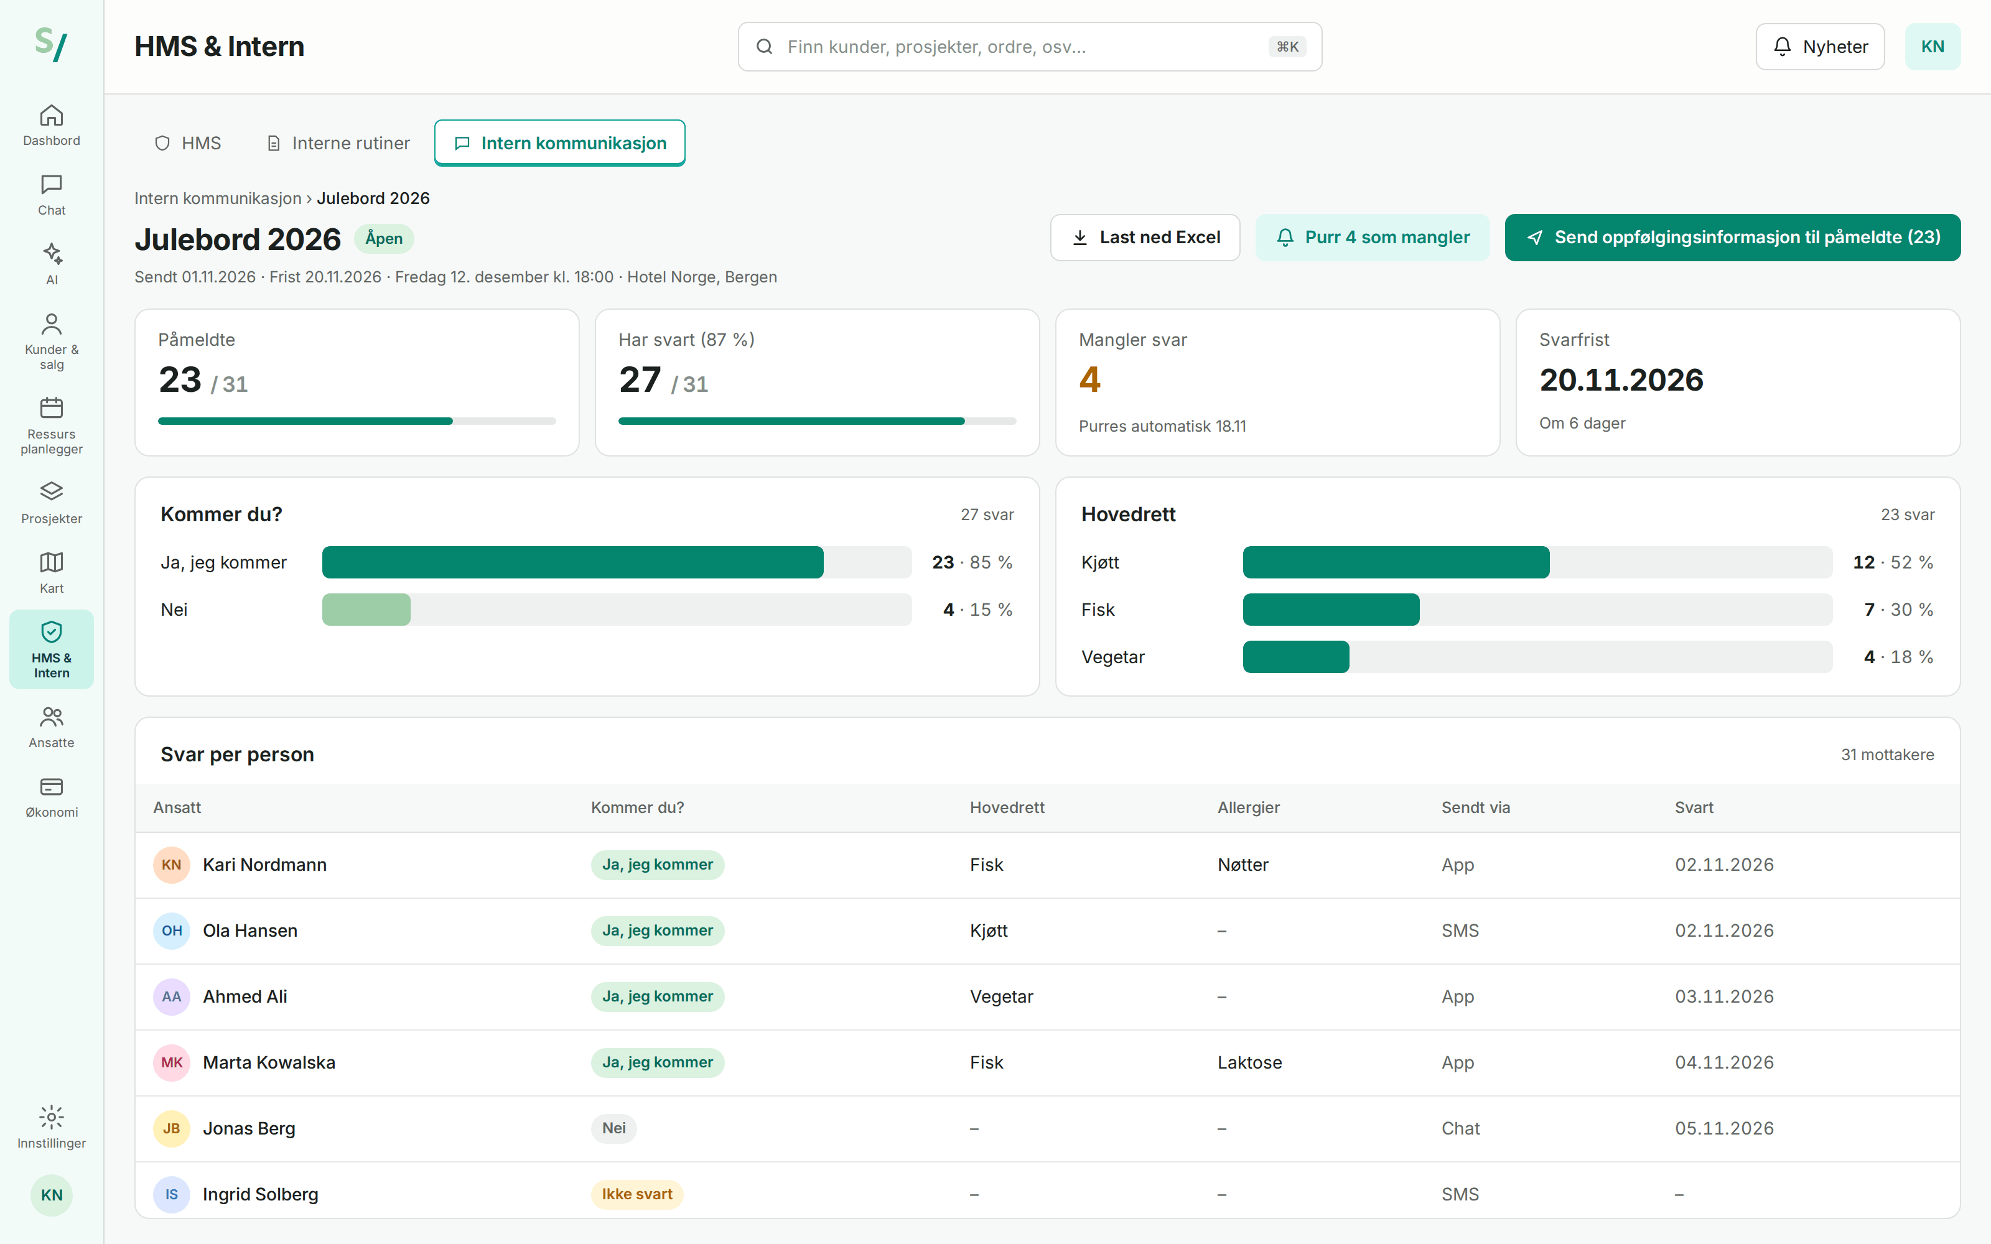Click the Svarfrist date 20.11.2026
This screenshot has width=1991, height=1244.
pos(1621,380)
